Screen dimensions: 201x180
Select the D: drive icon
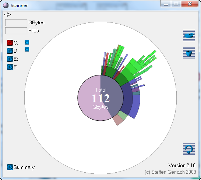coord(10,51)
